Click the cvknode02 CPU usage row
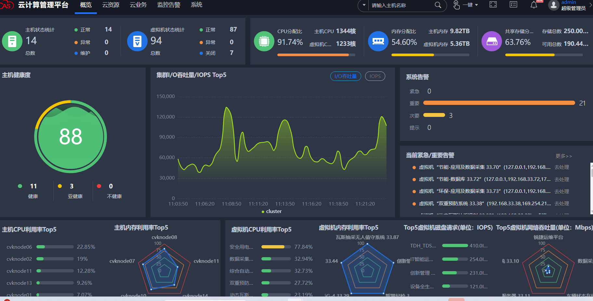593x301 pixels. click(x=47, y=259)
